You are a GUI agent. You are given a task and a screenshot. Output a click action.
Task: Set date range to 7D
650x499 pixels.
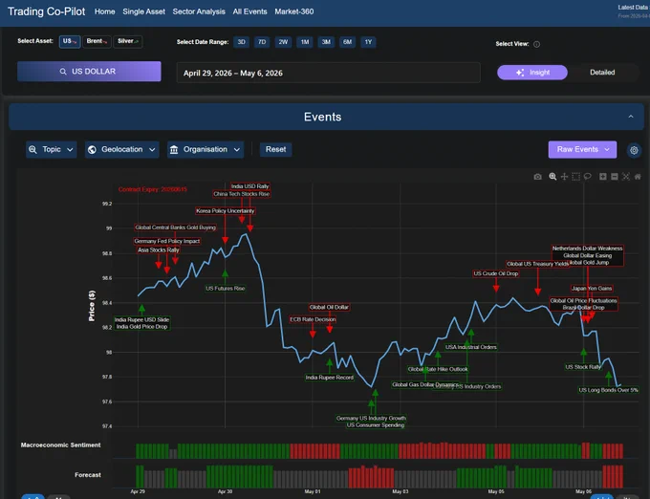tap(262, 42)
